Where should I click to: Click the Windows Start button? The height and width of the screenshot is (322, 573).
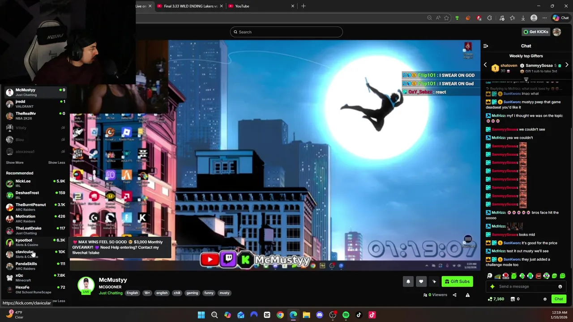(201, 315)
